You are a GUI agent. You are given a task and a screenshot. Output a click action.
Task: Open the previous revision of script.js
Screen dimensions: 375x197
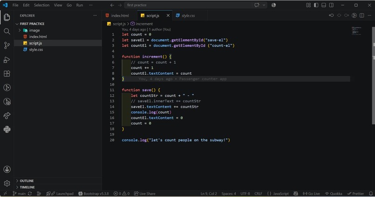point(331,15)
